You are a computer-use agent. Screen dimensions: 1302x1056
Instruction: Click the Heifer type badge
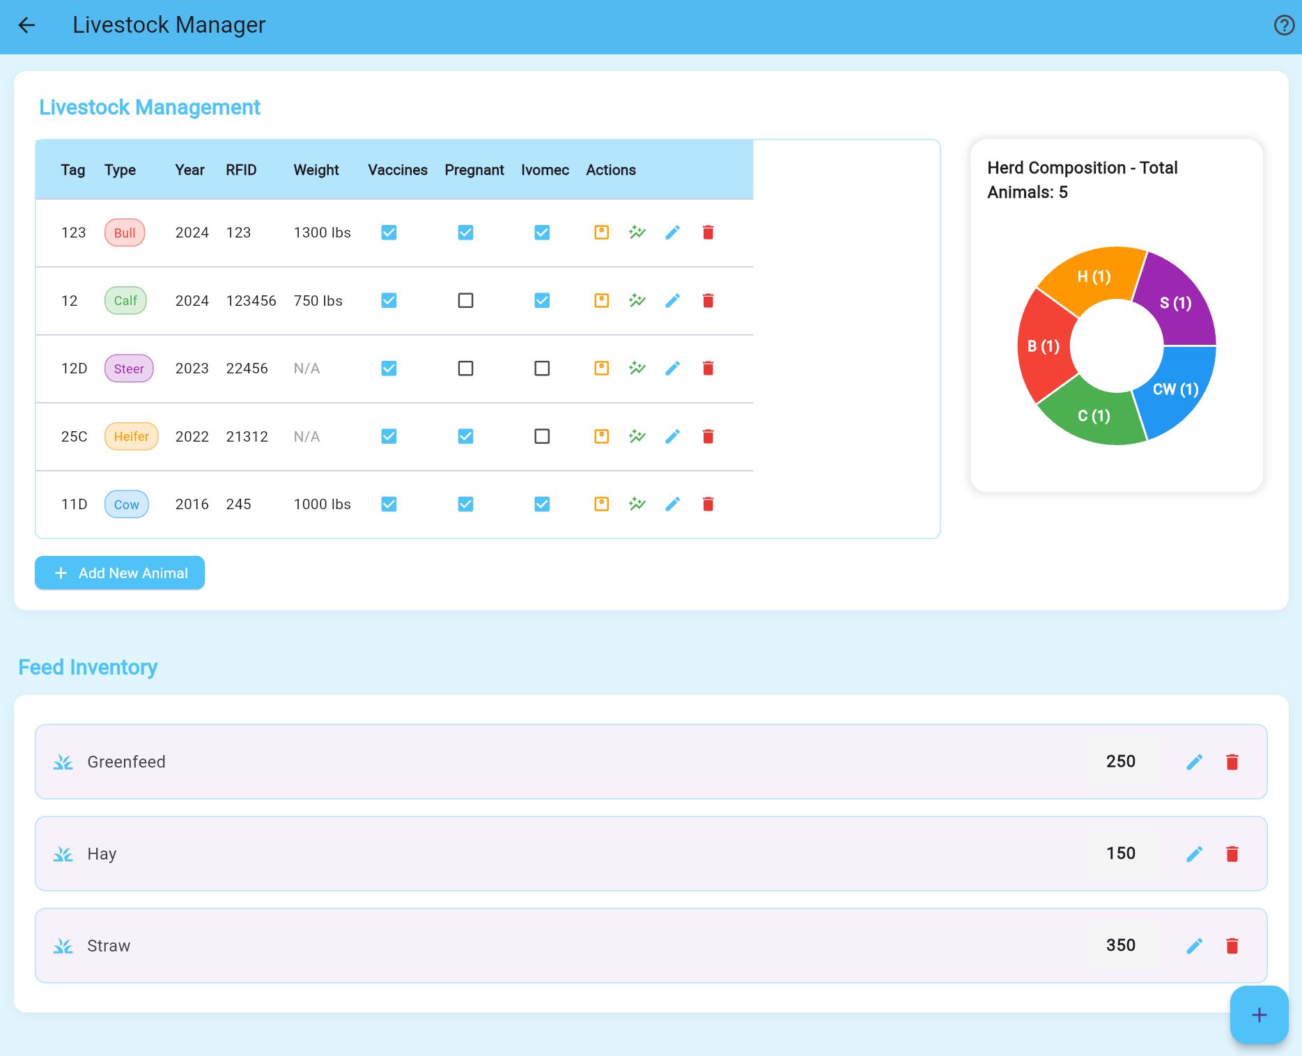131,437
